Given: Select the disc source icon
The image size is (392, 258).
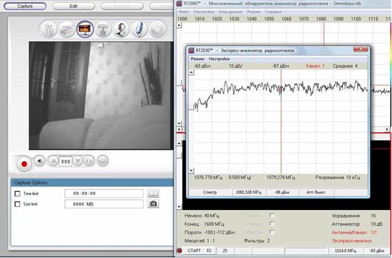Looking at the screenshot, I should [157, 29].
